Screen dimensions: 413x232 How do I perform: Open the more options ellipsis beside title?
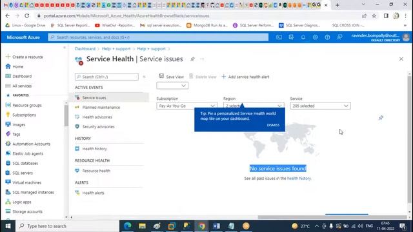(202, 59)
